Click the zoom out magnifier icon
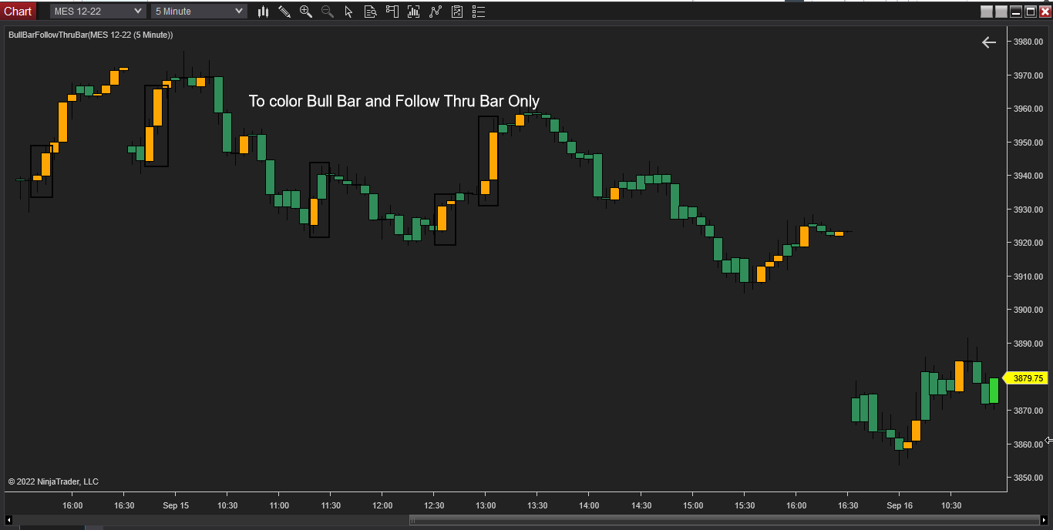The height and width of the screenshot is (530, 1053). [328, 12]
